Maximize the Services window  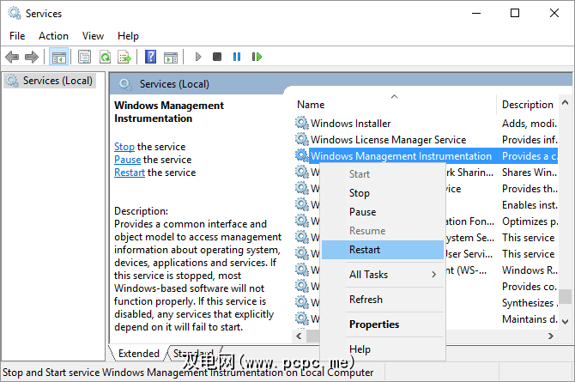[515, 13]
